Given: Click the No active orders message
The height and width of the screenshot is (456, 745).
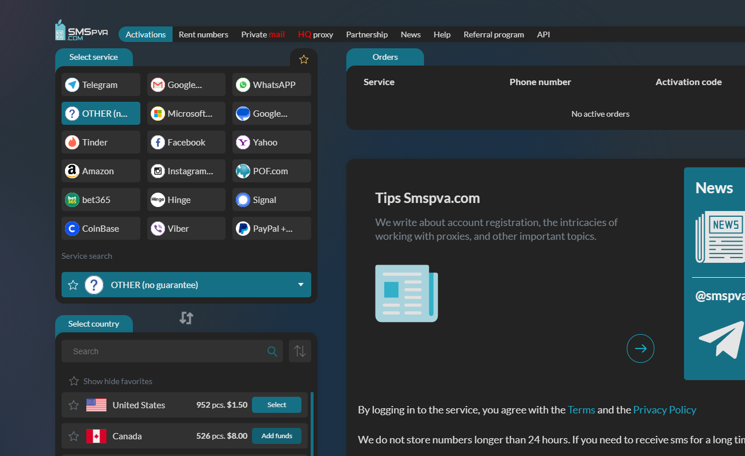Looking at the screenshot, I should click(601, 114).
